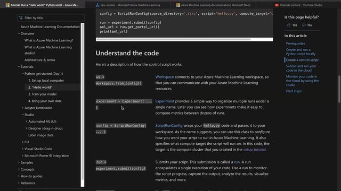Click the thumbs-up Yes feedback icon
Viewport: 341px width, 191px height.
pos(289,25)
